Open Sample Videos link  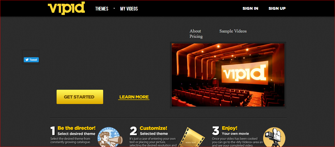click(233, 31)
